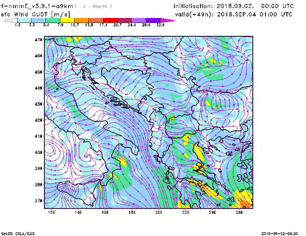The width and height of the screenshot is (306, 236).
Task: Click the 20.7 colorbar value label
Action: (117, 25)
